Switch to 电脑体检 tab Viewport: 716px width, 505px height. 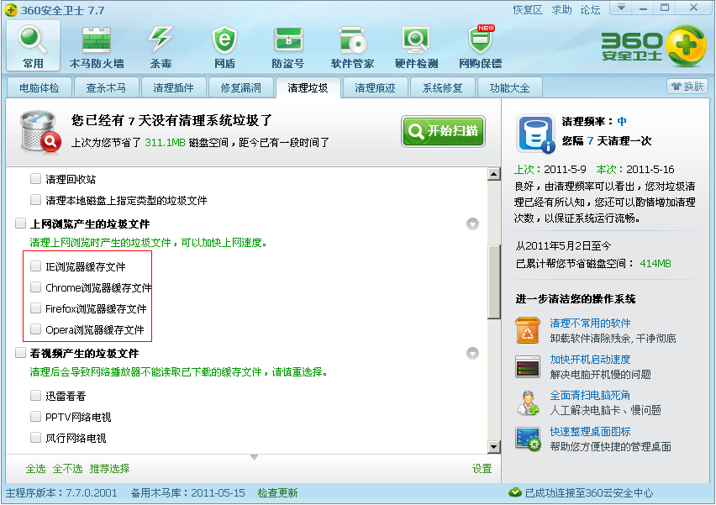39,87
